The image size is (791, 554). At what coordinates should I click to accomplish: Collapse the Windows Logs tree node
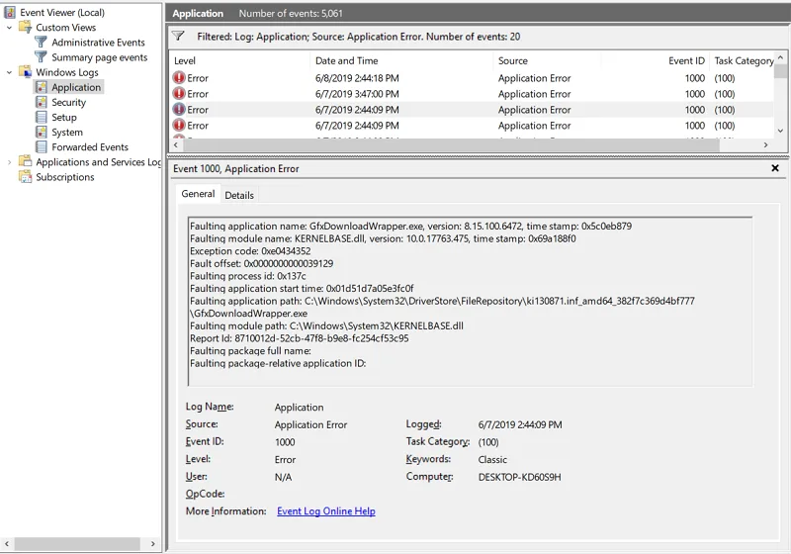pos(9,72)
